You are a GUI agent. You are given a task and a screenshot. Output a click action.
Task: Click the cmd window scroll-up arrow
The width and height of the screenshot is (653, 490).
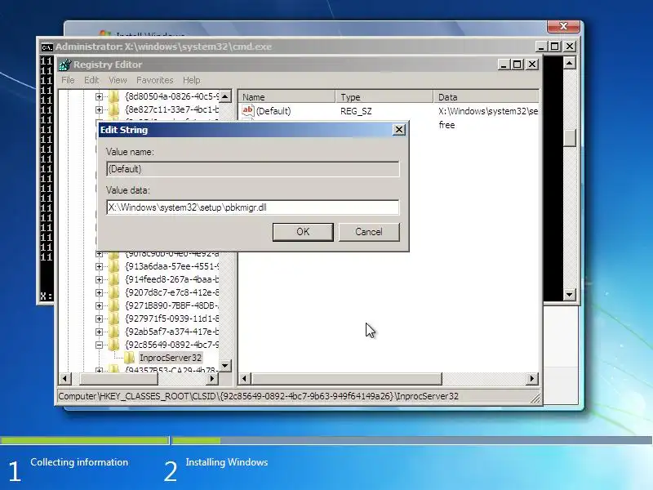tap(569, 63)
